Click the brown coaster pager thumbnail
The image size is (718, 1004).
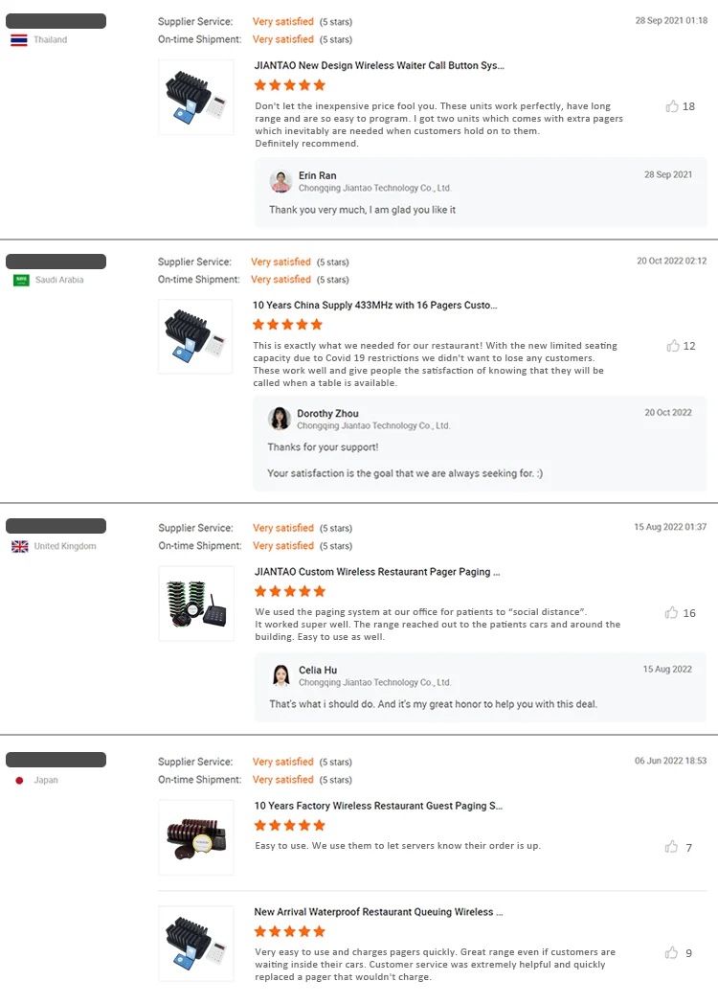point(196,836)
